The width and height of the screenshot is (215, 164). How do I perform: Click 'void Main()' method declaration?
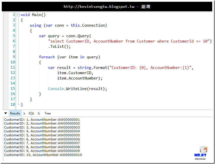point(33,15)
